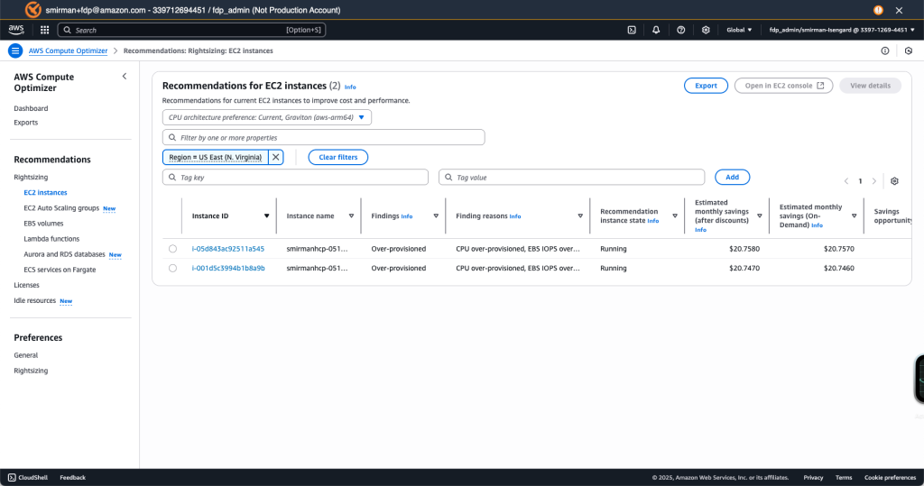Open ECS services on Fargate

(60, 270)
